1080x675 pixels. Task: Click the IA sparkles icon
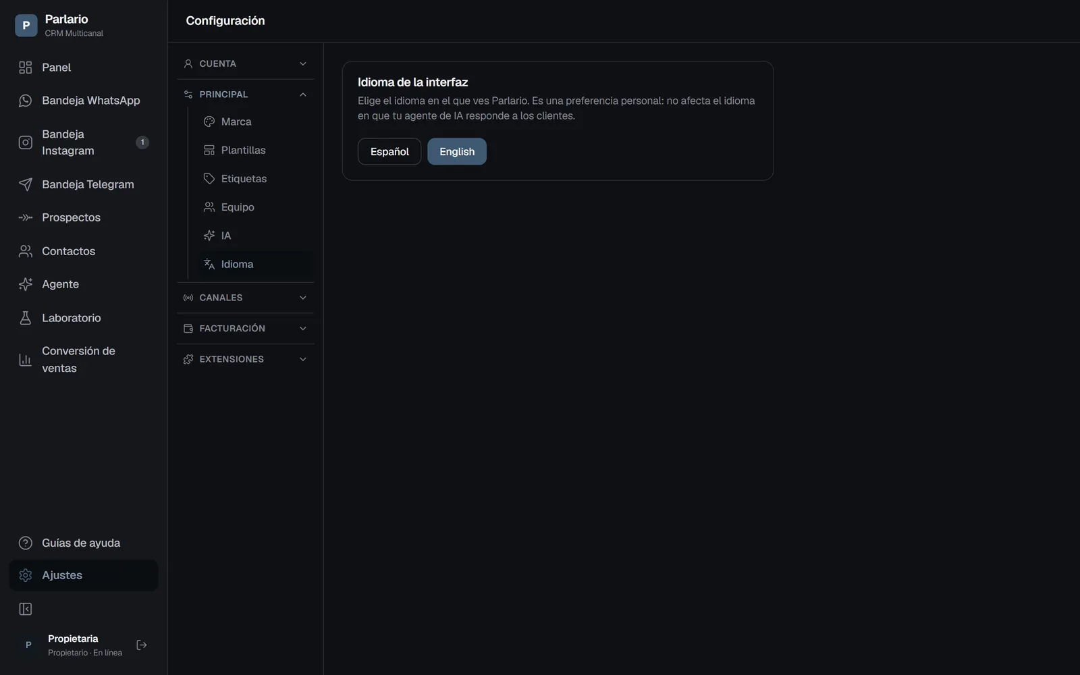point(209,236)
